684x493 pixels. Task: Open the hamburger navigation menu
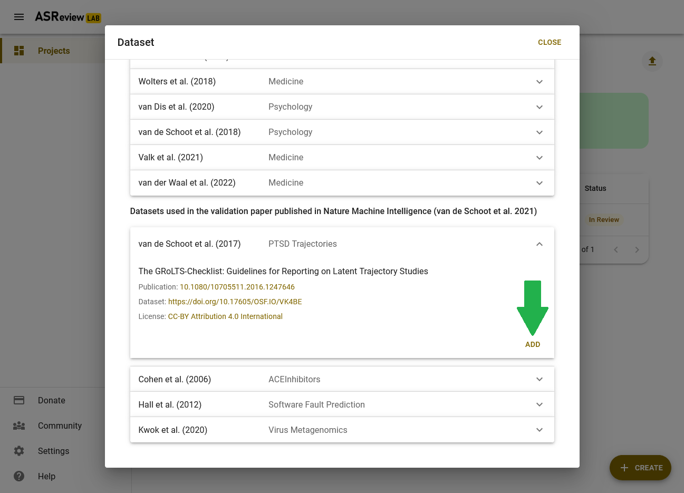[x=19, y=17]
